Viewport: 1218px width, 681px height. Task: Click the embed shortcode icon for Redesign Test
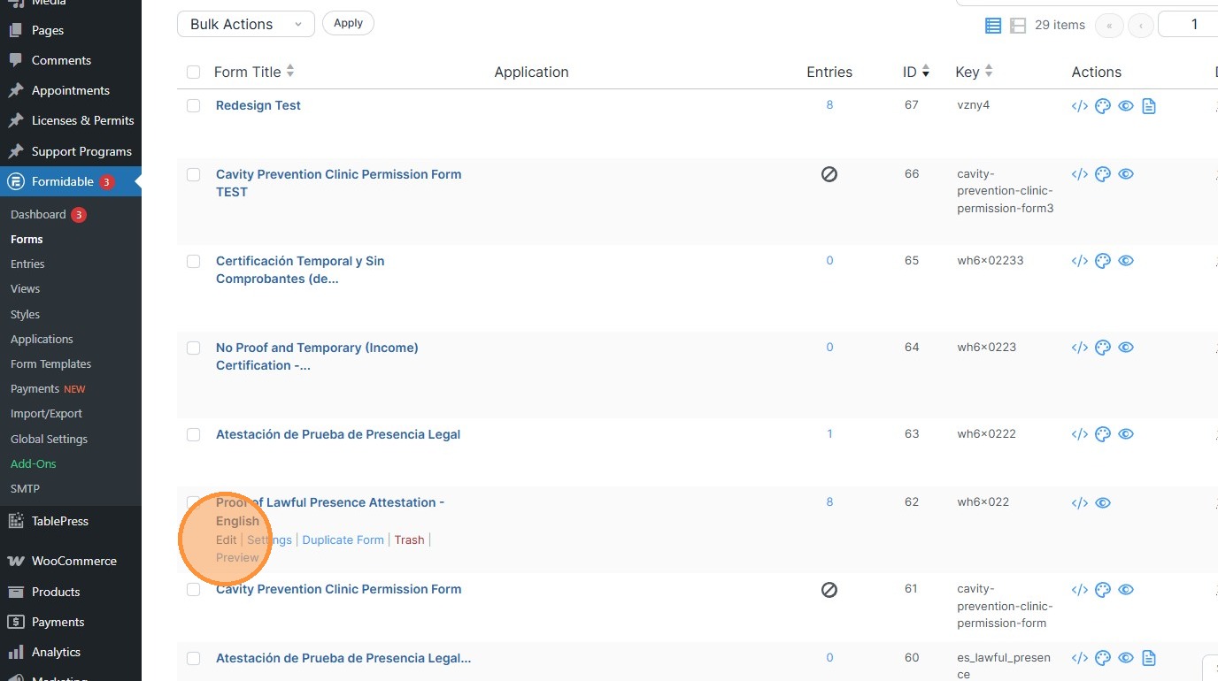coord(1079,106)
